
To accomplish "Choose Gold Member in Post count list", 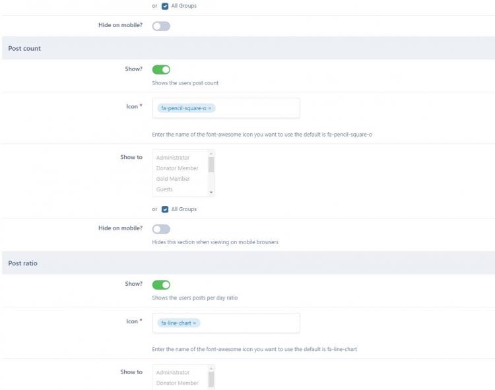I will 173,179.
